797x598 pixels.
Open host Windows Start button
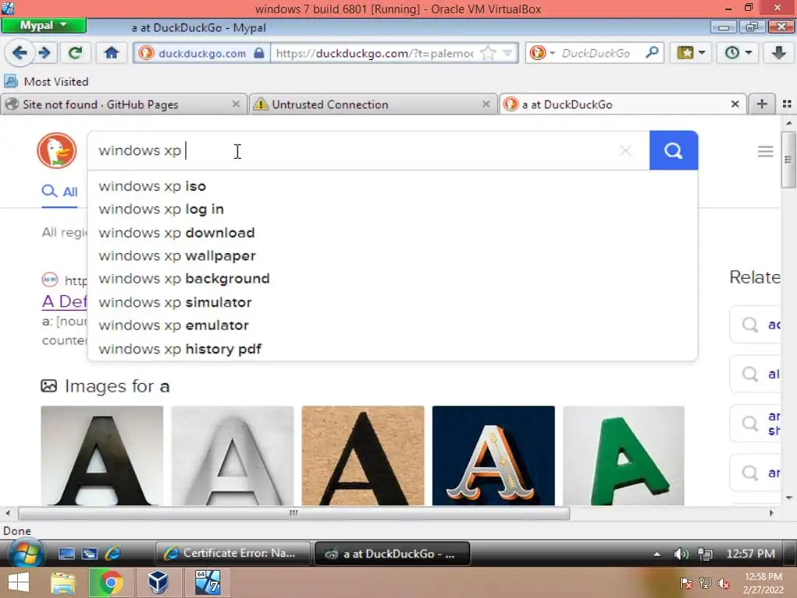(x=19, y=582)
